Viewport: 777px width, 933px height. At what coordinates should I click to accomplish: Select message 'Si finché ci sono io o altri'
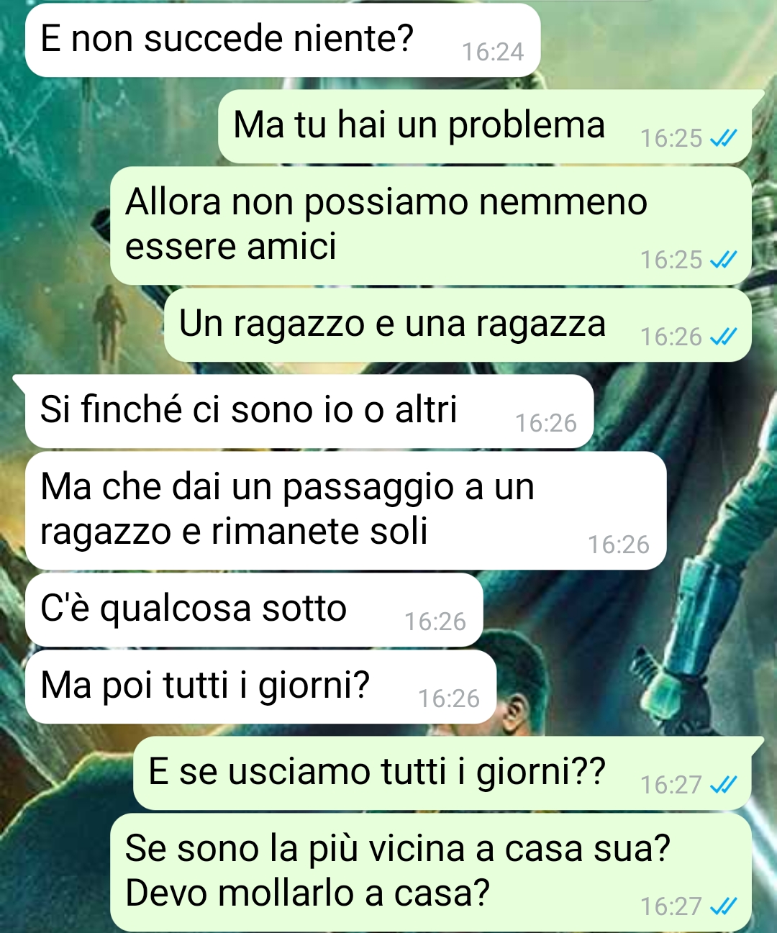(309, 411)
